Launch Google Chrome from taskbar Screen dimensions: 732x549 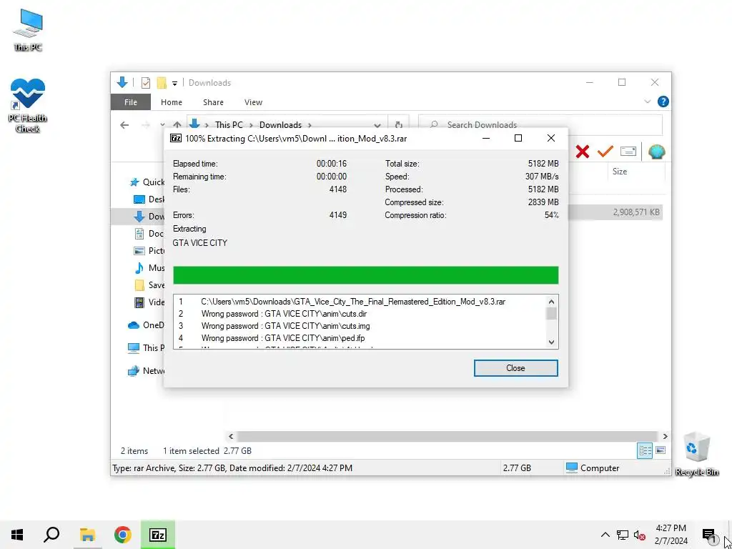(x=123, y=535)
